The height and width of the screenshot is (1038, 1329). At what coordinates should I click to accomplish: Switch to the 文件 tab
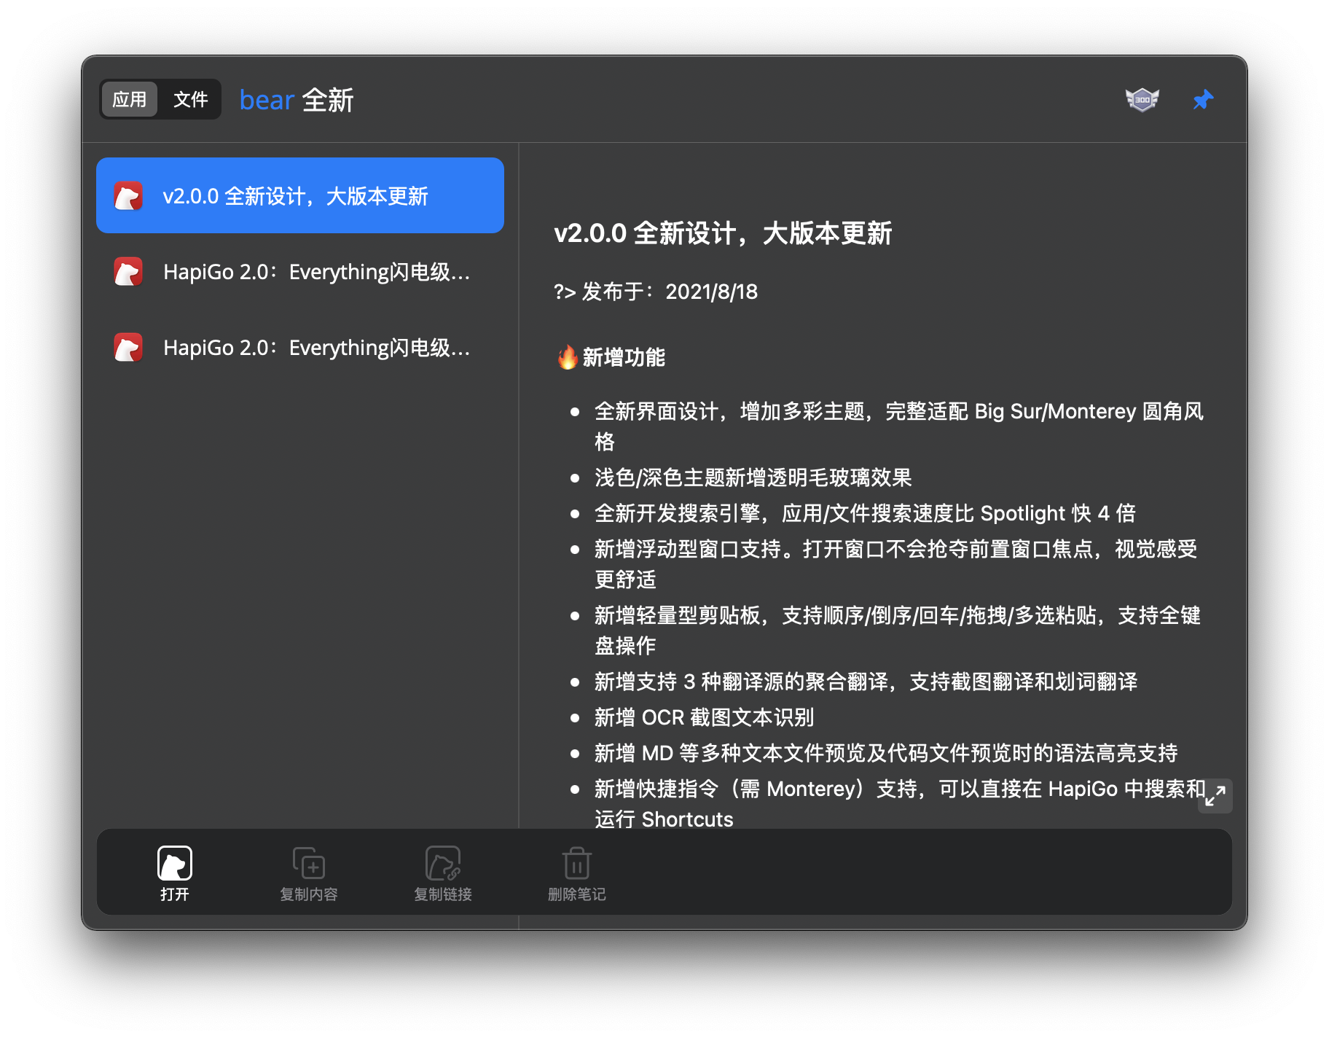pos(190,99)
